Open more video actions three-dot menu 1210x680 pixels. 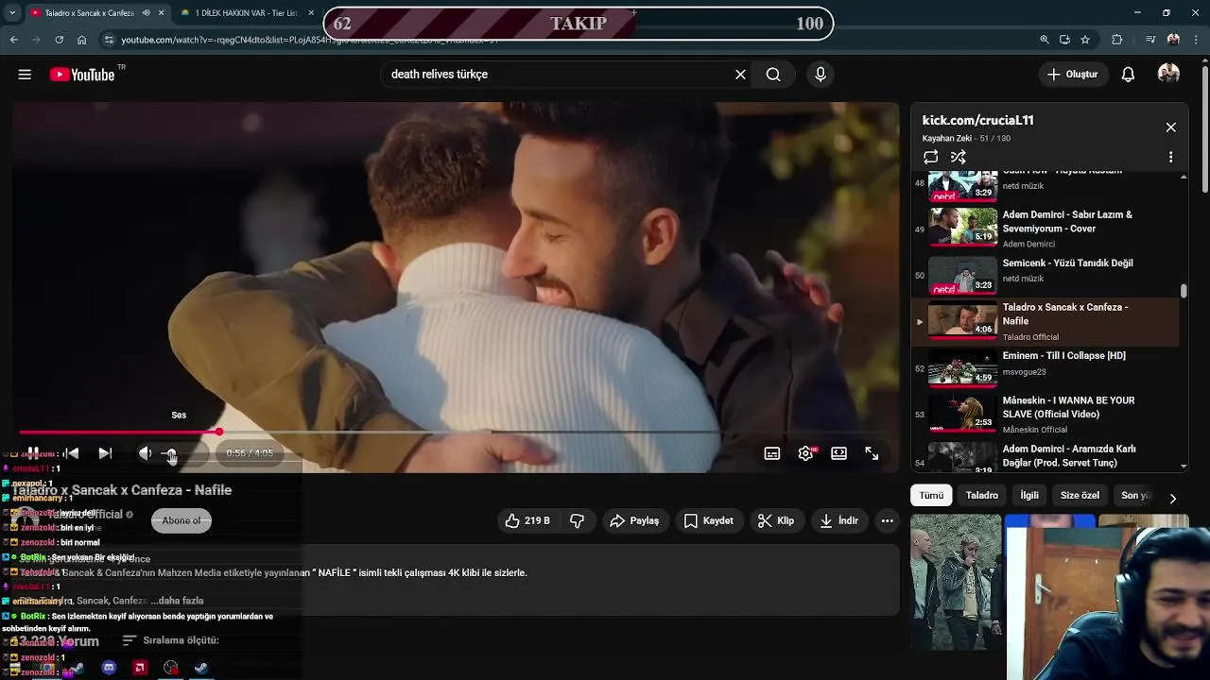coord(887,520)
